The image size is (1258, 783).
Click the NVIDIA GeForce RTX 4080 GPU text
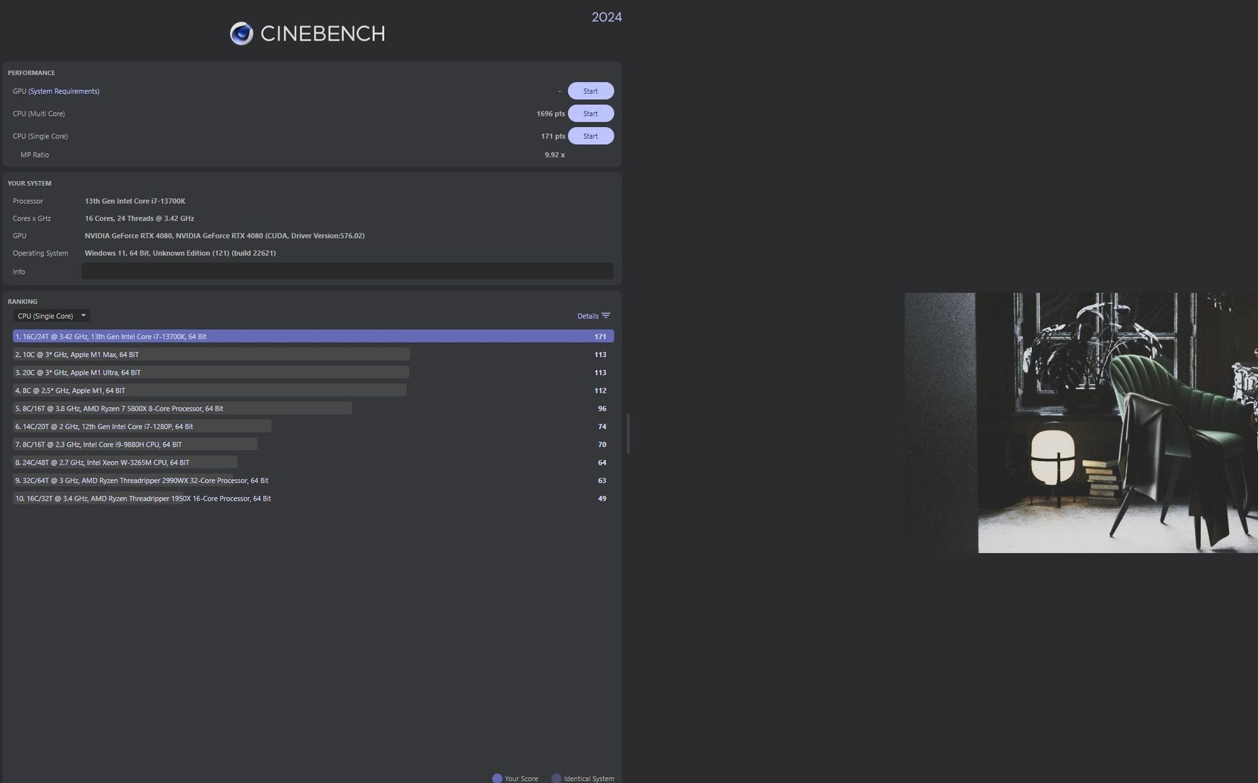(x=225, y=236)
